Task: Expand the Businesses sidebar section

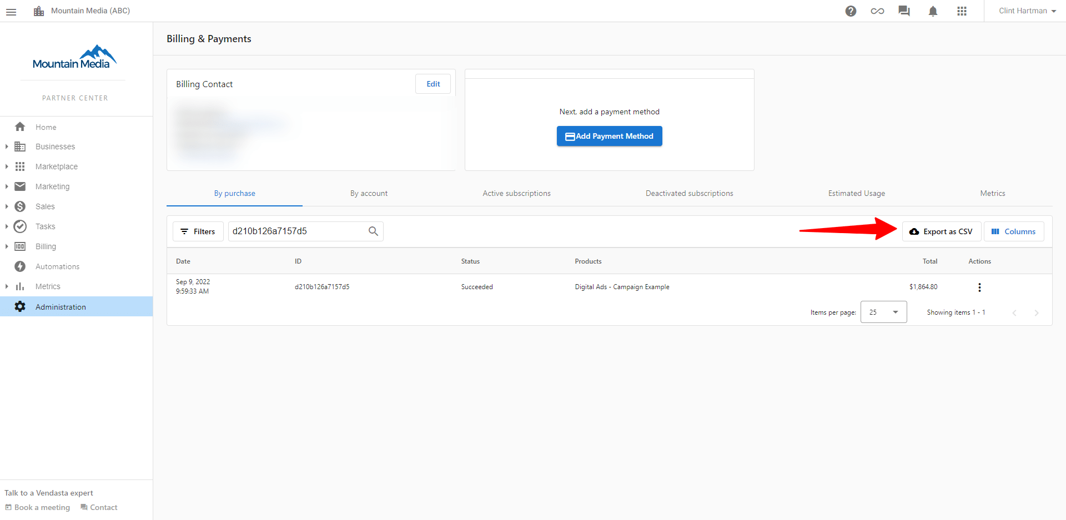Action: pyautogui.click(x=6, y=147)
